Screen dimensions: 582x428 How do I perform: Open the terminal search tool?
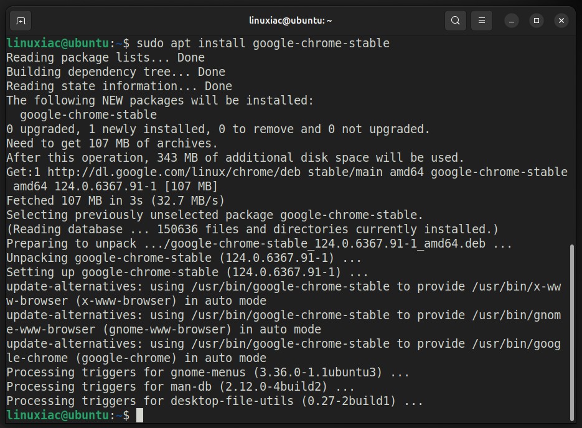(x=456, y=21)
